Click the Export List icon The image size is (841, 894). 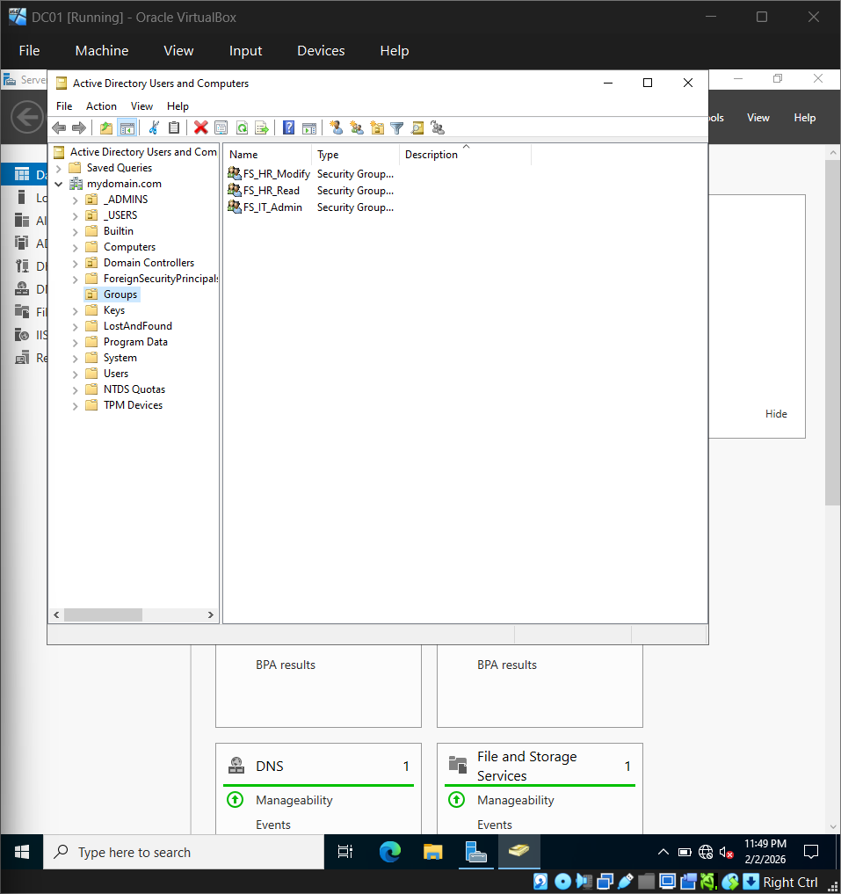pyautogui.click(x=262, y=127)
